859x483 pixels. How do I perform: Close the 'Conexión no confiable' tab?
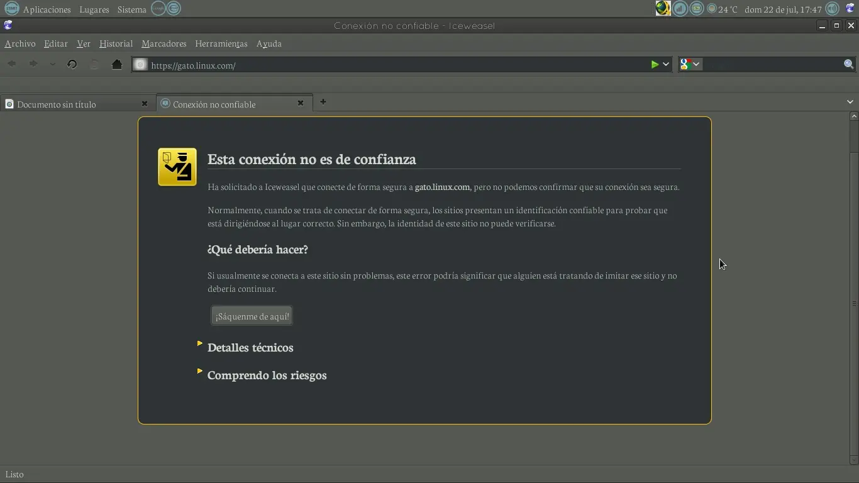pyautogui.click(x=300, y=103)
